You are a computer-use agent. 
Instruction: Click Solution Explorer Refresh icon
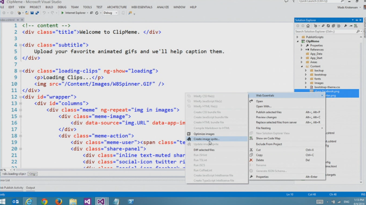tap(328, 26)
